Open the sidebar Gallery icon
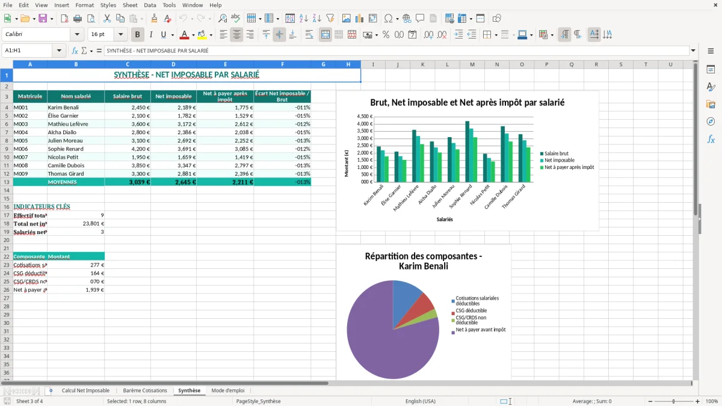This screenshot has width=722, height=406. tap(711, 105)
